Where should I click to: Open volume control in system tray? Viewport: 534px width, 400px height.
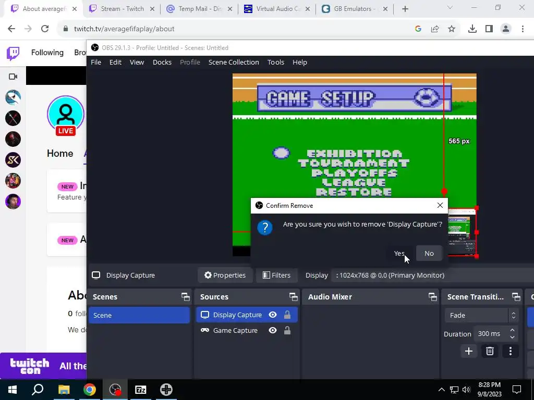[x=466, y=390]
